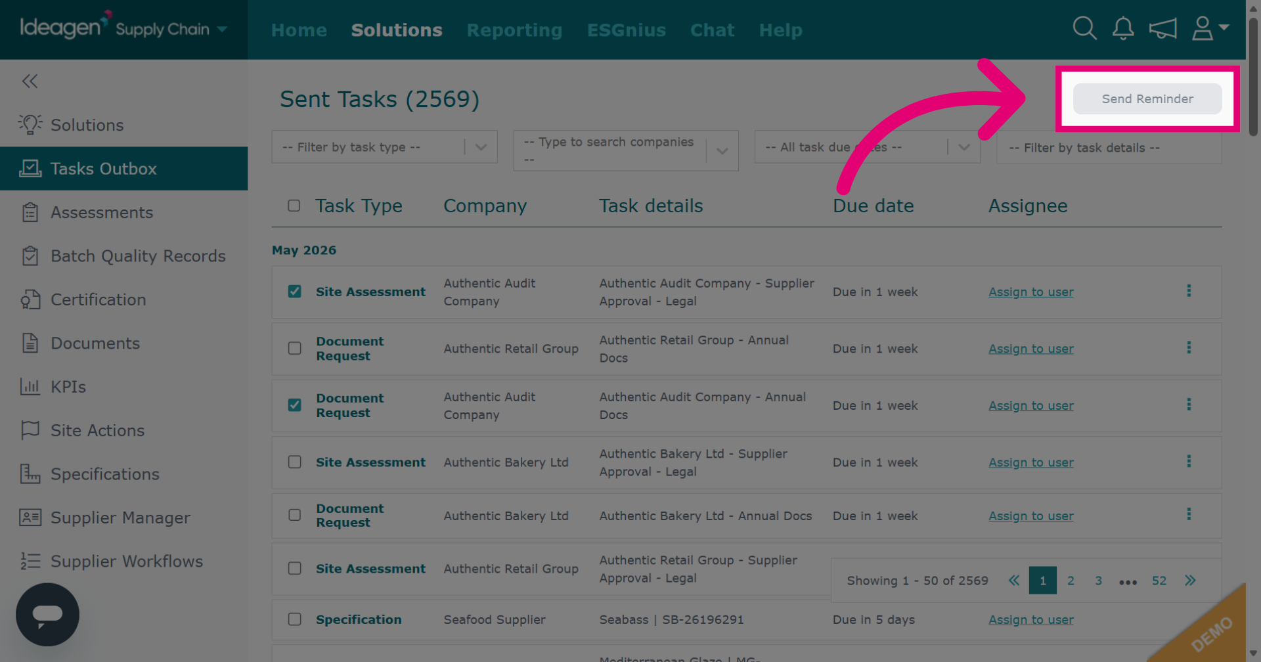The width and height of the screenshot is (1261, 662).
Task: Collapse the sidebar with double chevron
Action: (x=30, y=81)
